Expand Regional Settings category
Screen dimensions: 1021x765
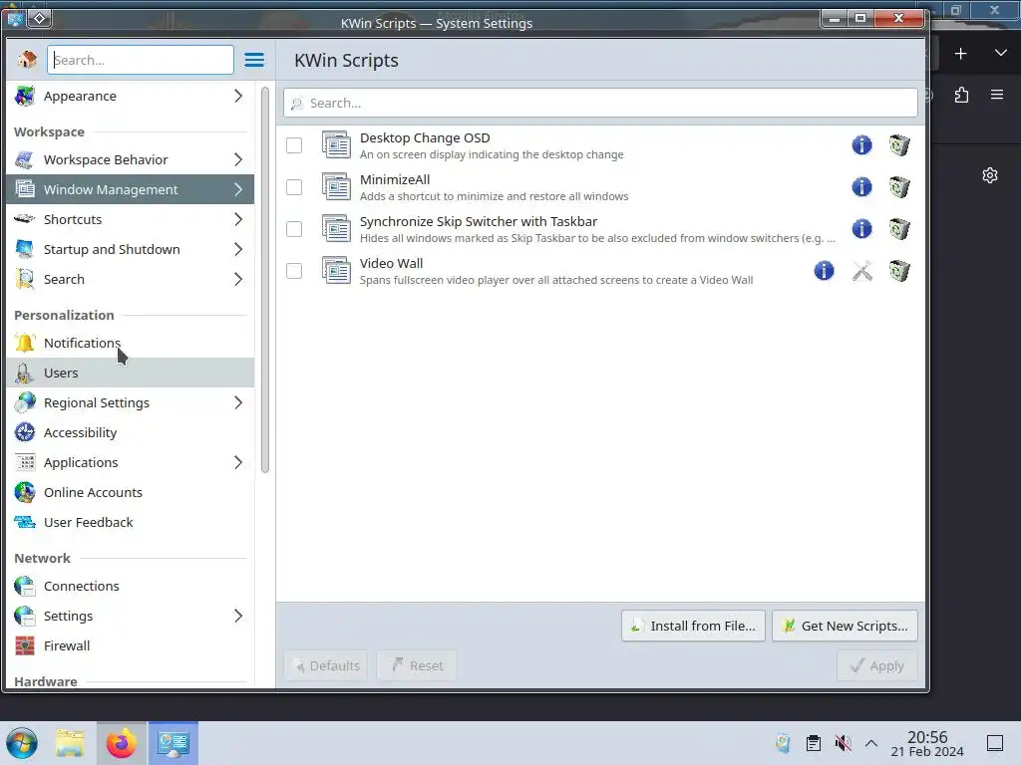pos(238,402)
